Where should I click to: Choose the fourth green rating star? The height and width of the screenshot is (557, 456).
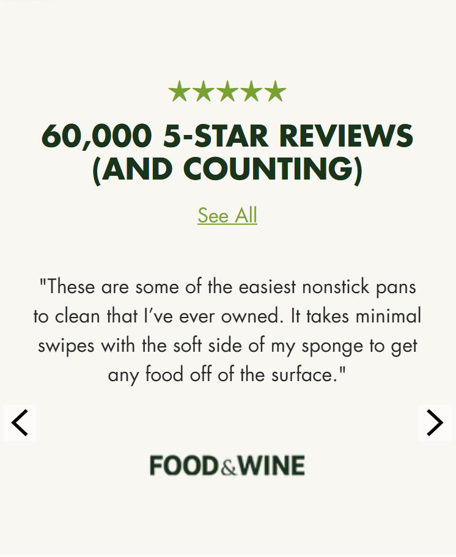[x=251, y=92]
